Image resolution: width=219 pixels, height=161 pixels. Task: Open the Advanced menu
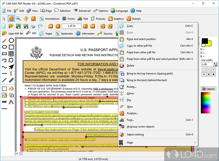(82, 11)
